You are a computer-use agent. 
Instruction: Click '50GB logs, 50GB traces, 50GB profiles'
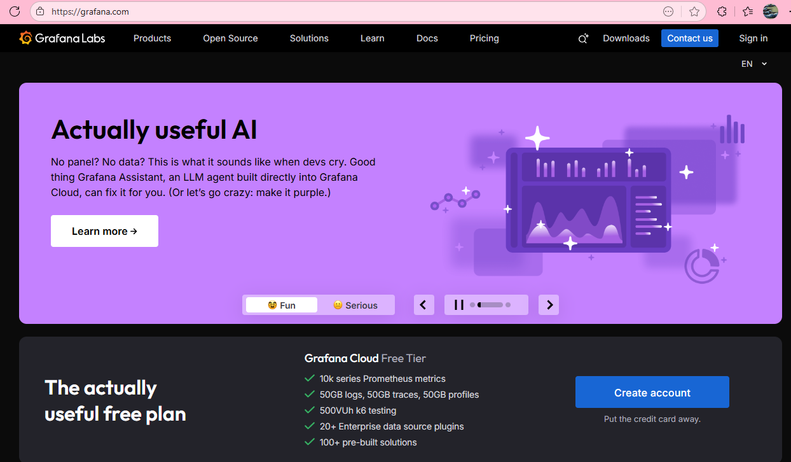[x=399, y=395]
